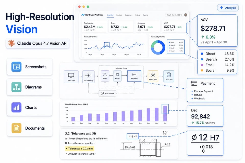Click the Revenue Over Time line chart
This screenshot has width=245, height=163.
point(116,47)
